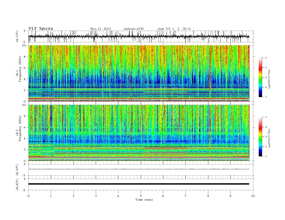Screen dimensions: 285x220
Task: Click the date label 'Nov.11, 2013'
Action: point(100,29)
